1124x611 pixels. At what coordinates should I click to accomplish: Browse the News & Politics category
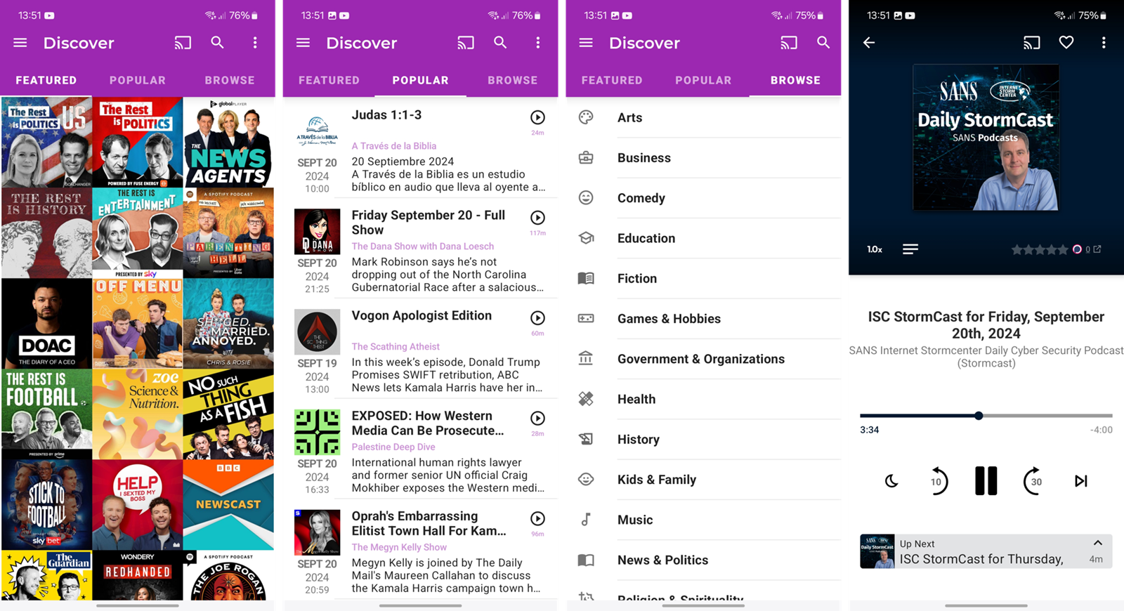pos(704,560)
